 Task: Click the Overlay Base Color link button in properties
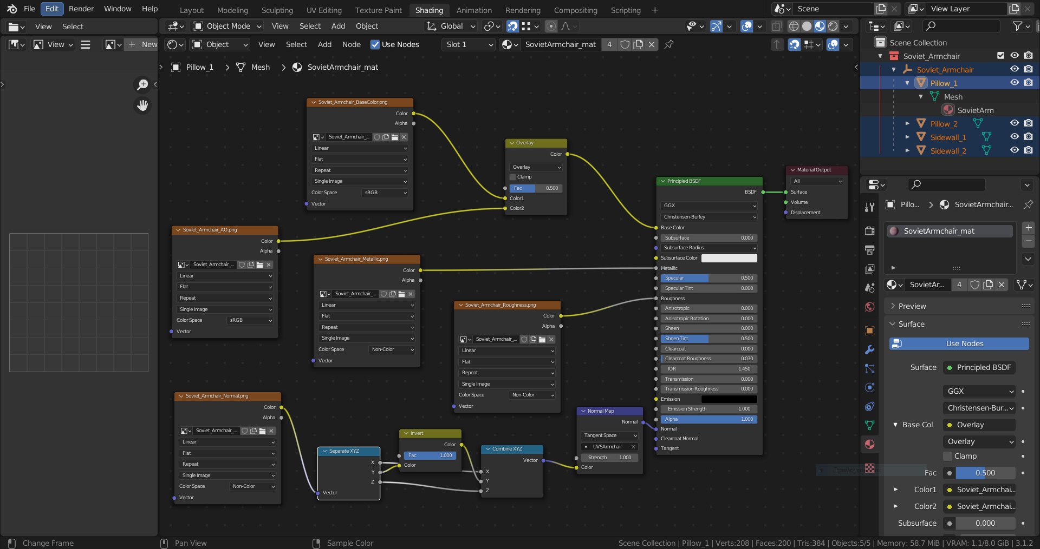(979, 425)
